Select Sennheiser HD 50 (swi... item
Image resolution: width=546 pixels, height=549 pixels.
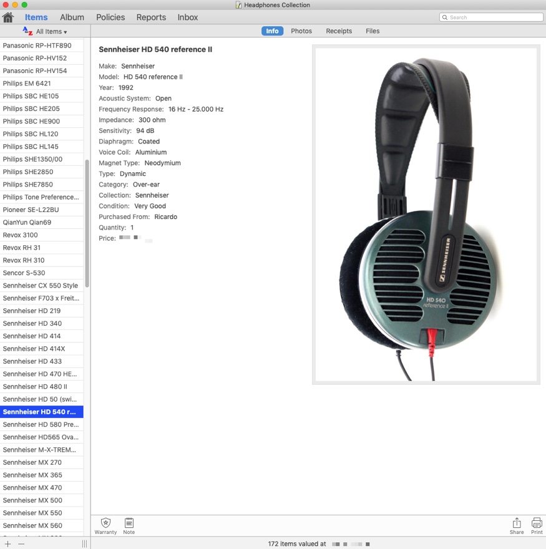point(42,399)
